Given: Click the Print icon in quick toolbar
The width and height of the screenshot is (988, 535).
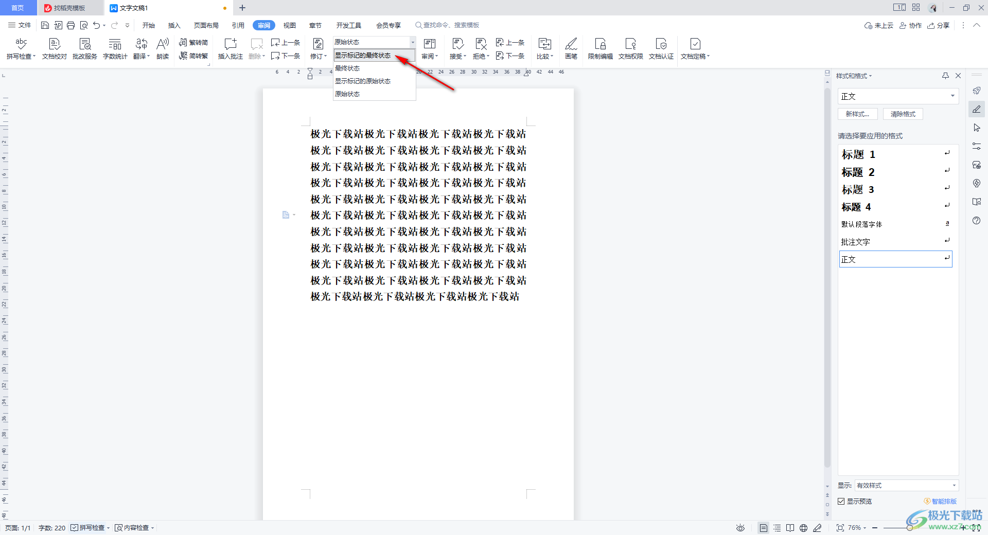Looking at the screenshot, I should [x=70, y=25].
